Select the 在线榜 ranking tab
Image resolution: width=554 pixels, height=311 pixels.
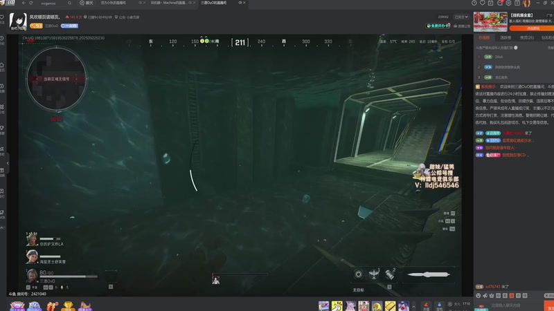(484, 38)
